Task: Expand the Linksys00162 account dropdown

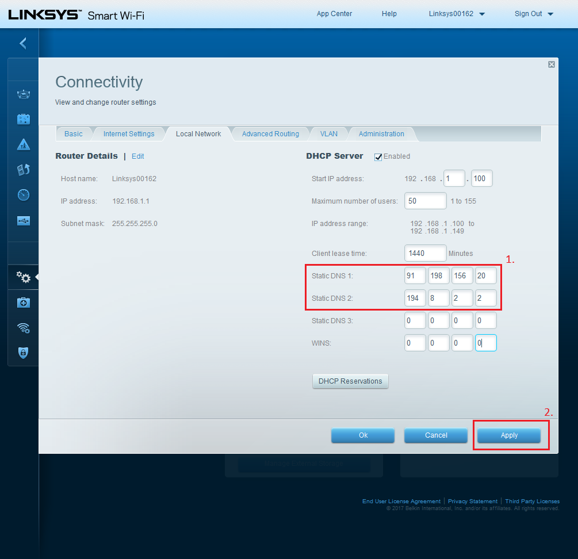Action: point(482,14)
